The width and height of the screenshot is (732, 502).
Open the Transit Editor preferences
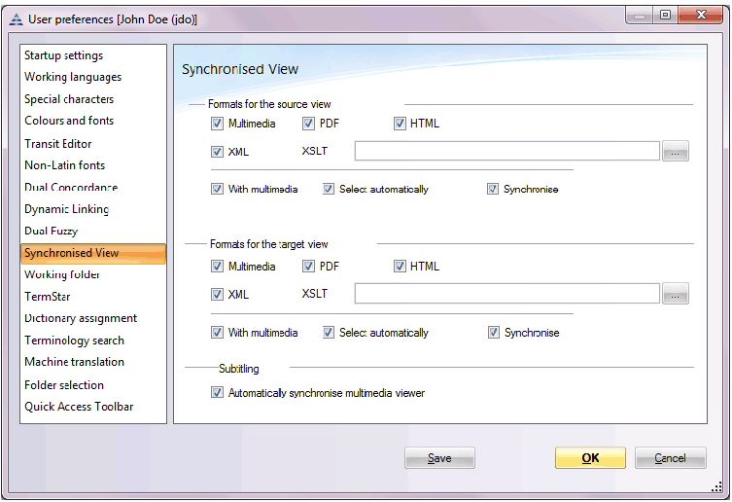point(58,144)
